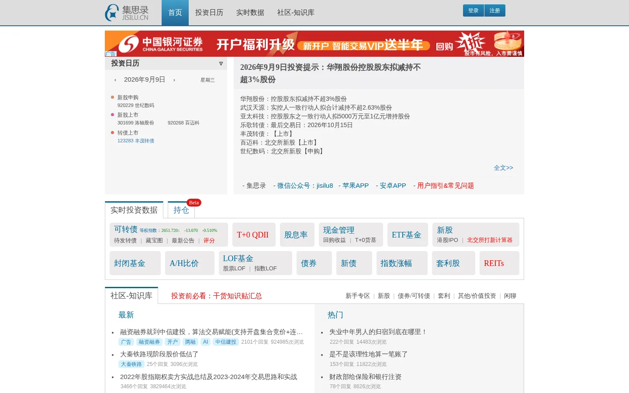
Task: Open the 123283 丰茂转债 link
Action: [136, 141]
